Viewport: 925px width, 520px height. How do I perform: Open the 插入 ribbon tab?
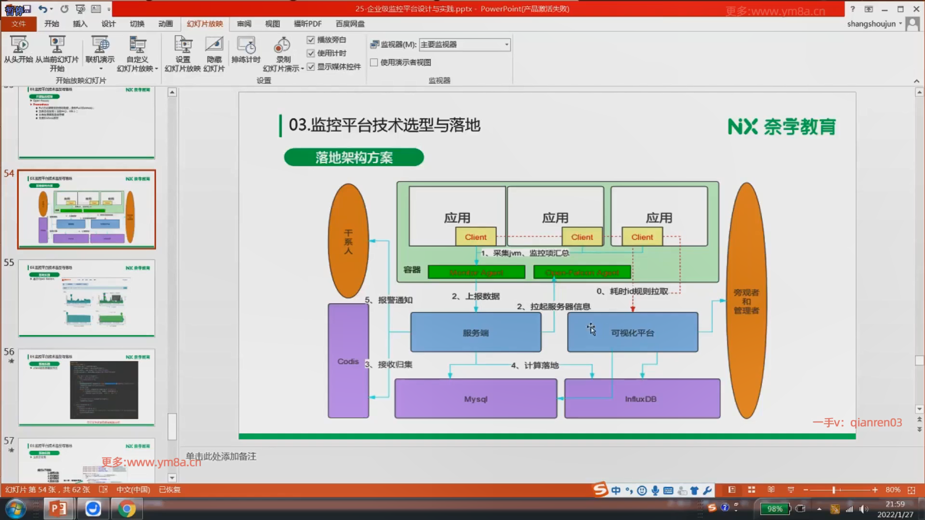(x=80, y=24)
